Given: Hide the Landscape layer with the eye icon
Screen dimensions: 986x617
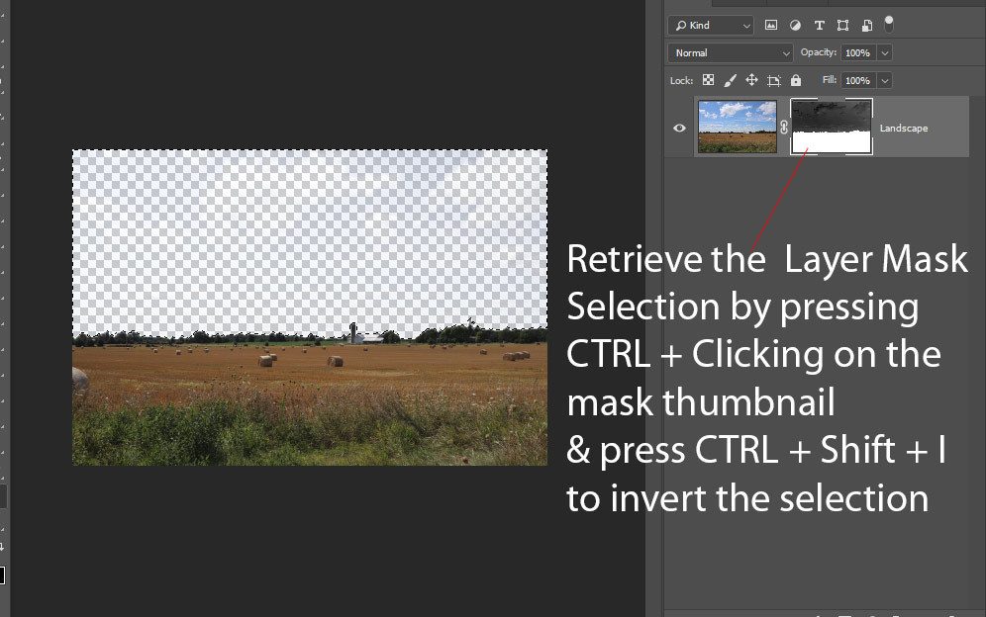Looking at the screenshot, I should point(679,128).
